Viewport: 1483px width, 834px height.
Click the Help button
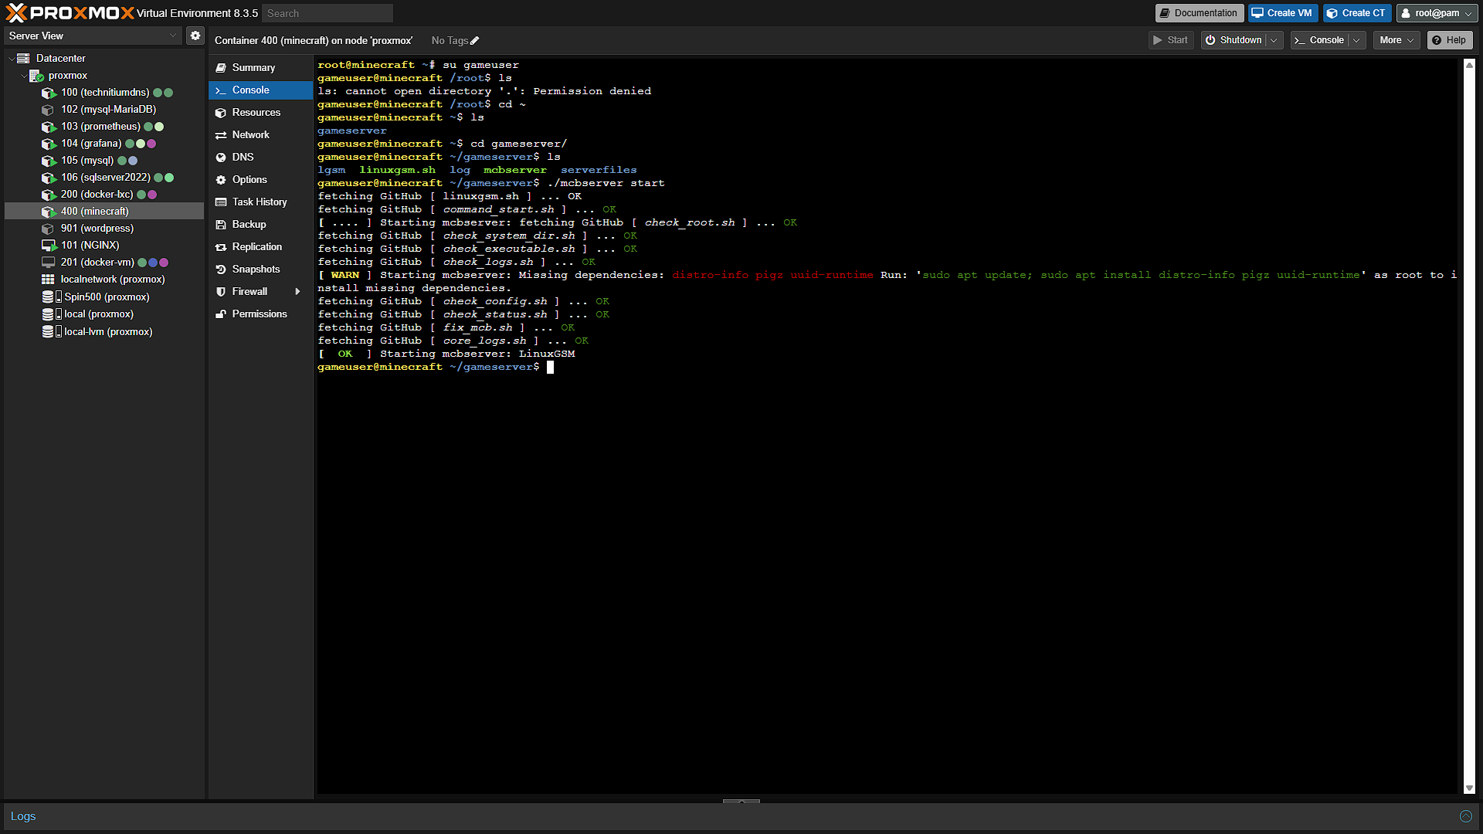point(1450,40)
